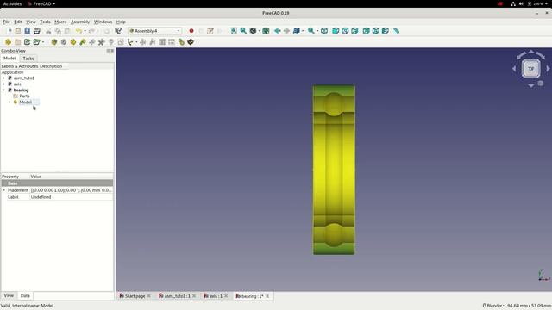
Task: Expand the asm_tuto1 document tree node
Action: pos(3,78)
